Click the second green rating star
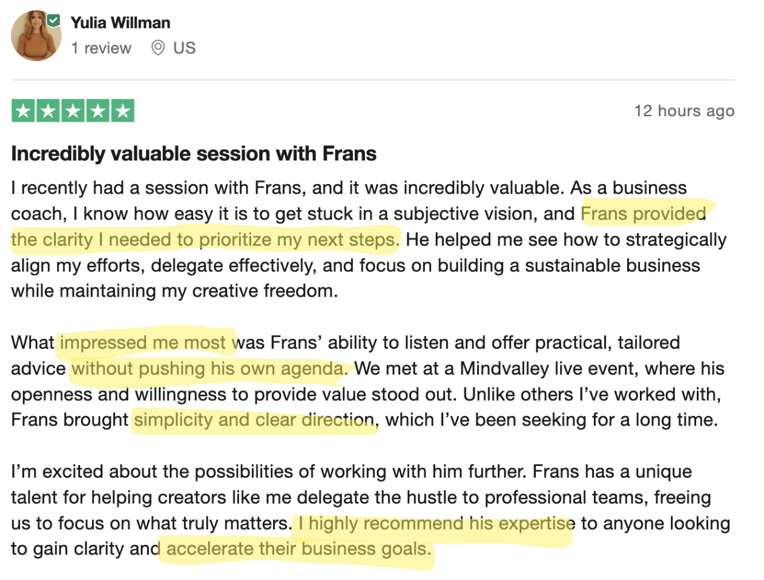This screenshot has height=580, width=764. coord(48,111)
